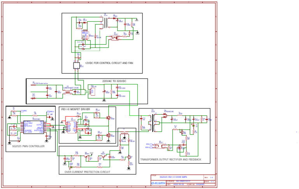The height and width of the screenshot is (189, 299).
Task: Select the REV '1.0' field
Action: tap(211, 178)
